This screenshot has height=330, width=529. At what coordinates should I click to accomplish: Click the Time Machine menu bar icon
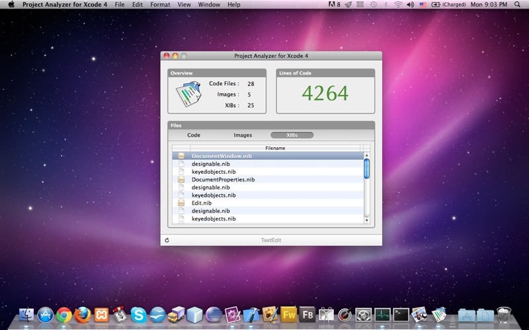coord(373,5)
